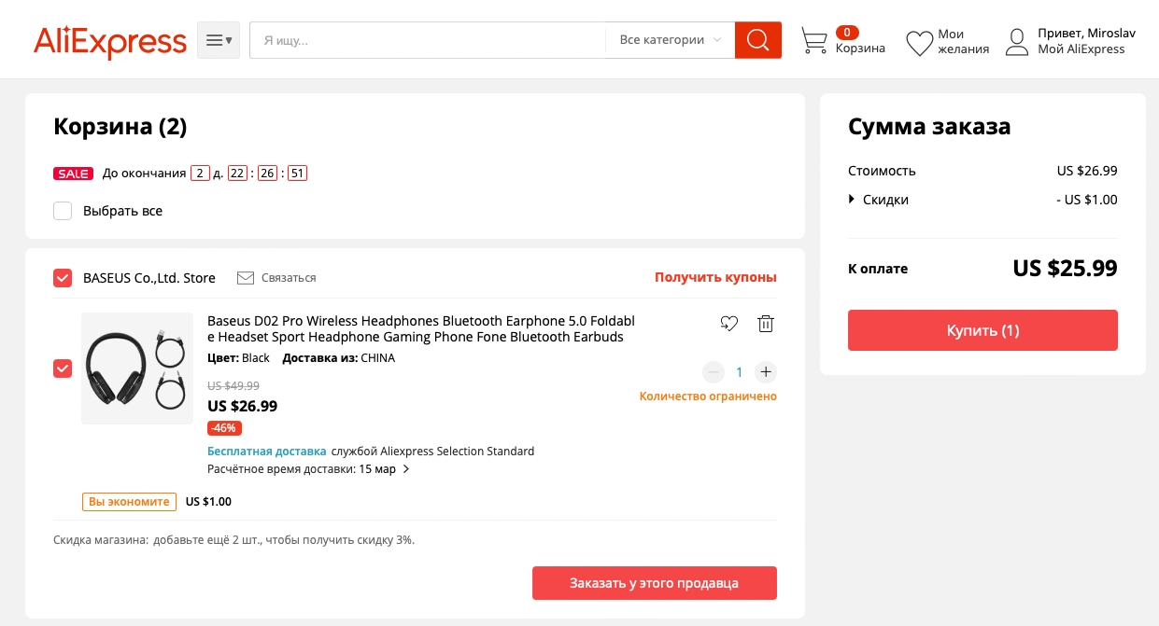Viewport: 1159px width, 626px height.
Task: Click the user profile icon
Action: (1017, 42)
